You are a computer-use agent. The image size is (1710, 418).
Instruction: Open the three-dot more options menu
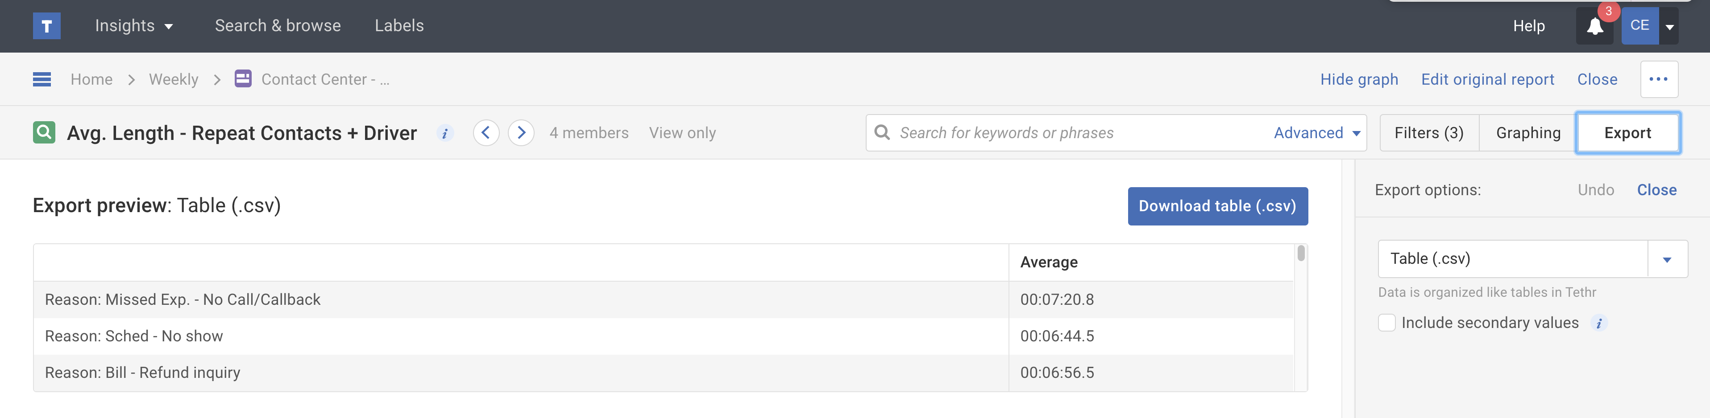(x=1659, y=79)
